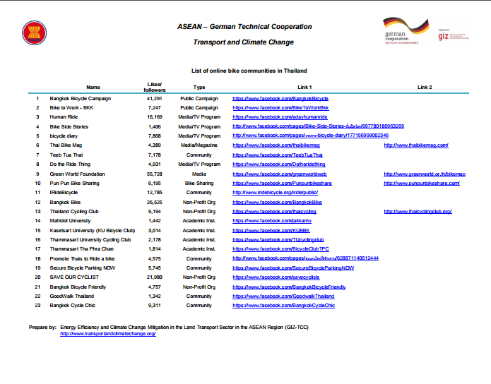Open the BangkokBike Facebook link

click(277, 203)
